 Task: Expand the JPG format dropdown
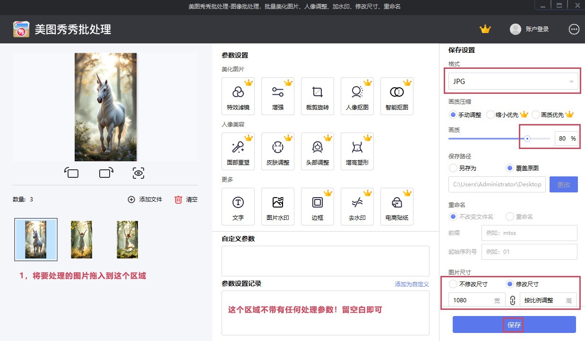(x=513, y=81)
